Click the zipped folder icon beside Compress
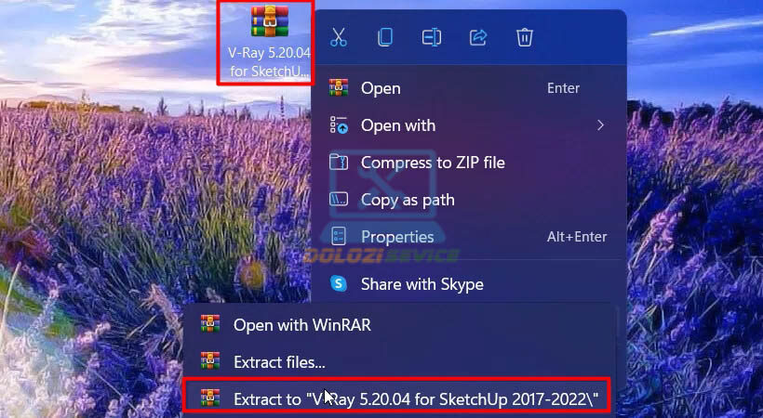763x418 pixels. tap(340, 163)
